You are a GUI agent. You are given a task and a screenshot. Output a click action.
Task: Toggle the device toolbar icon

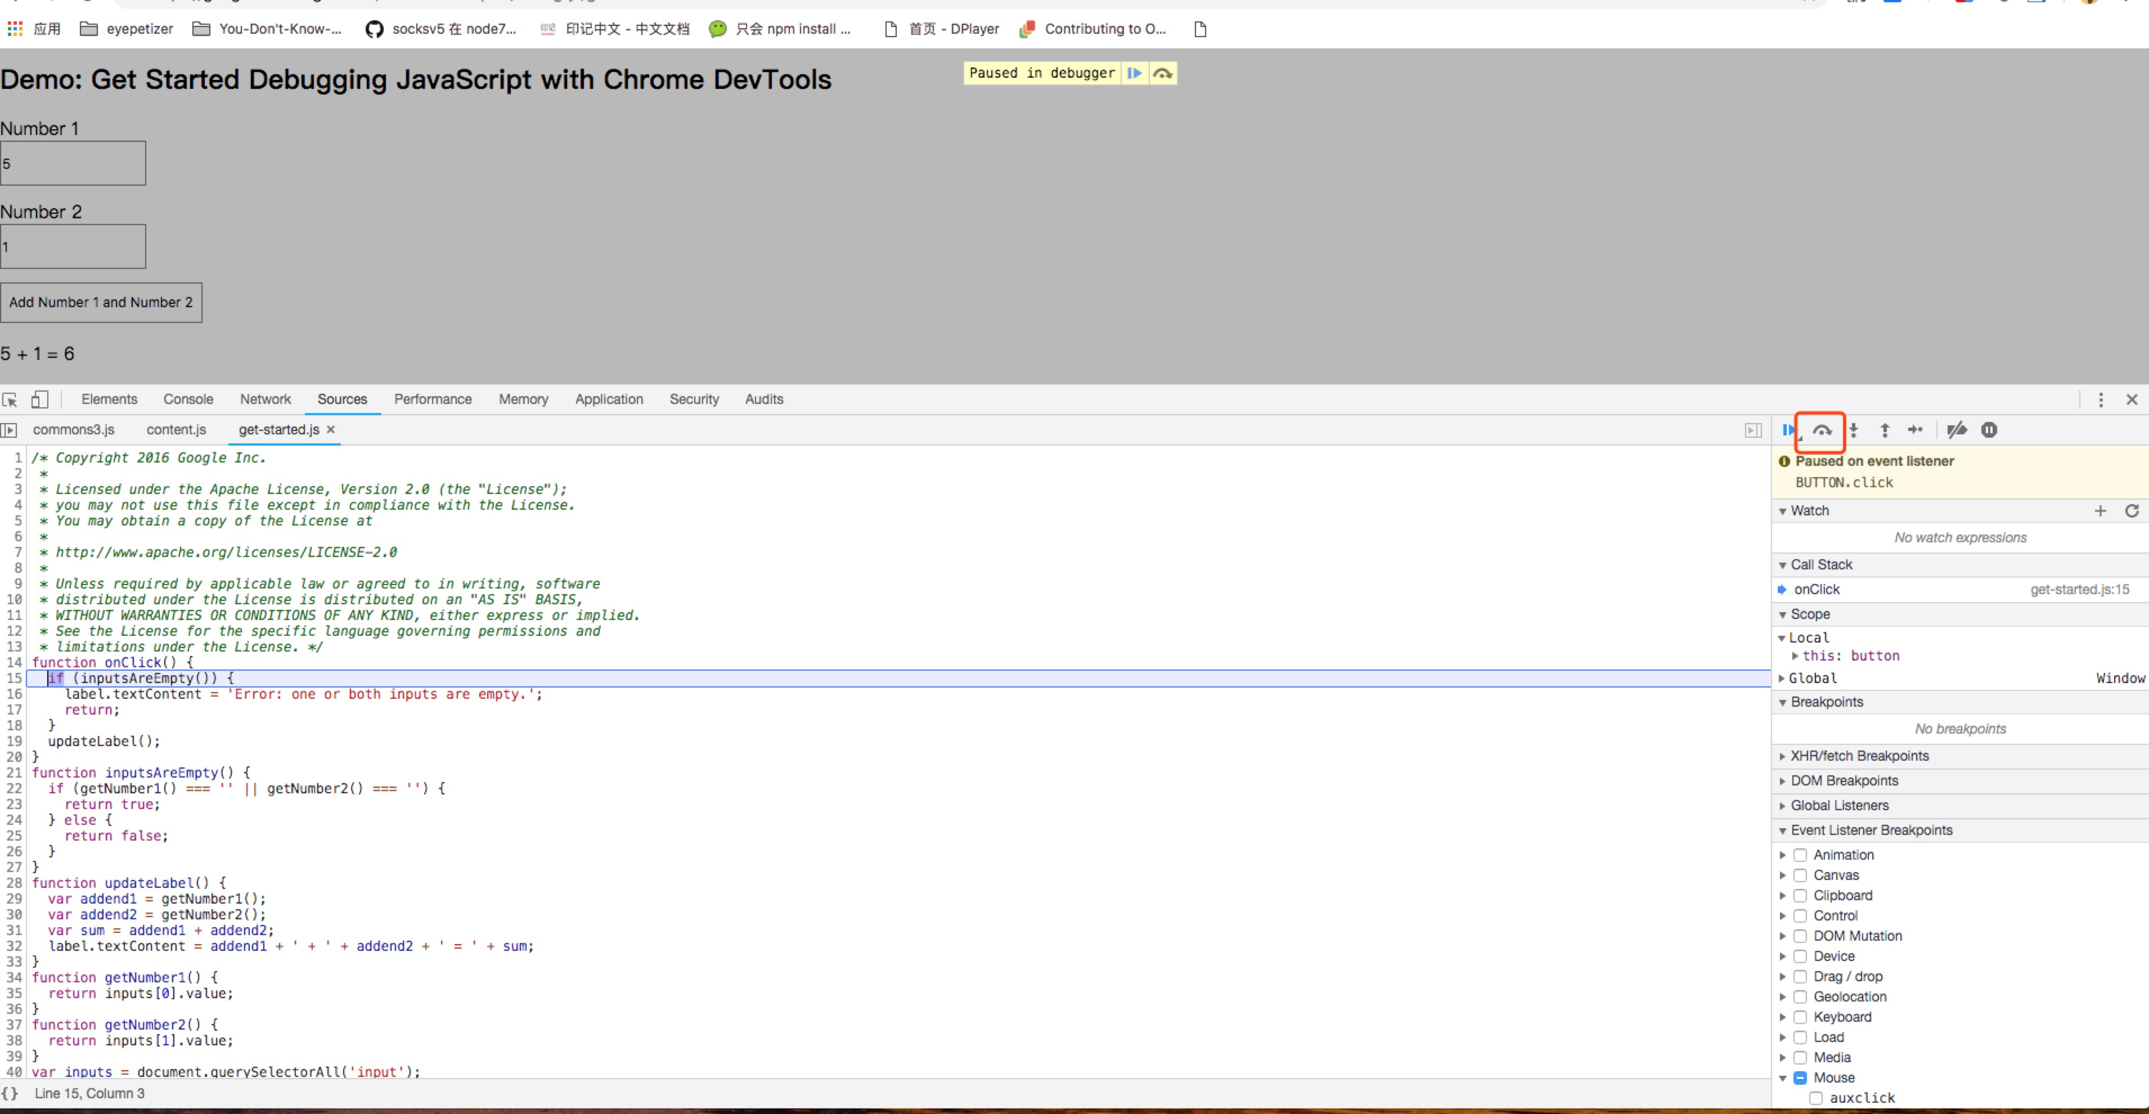tap(39, 399)
